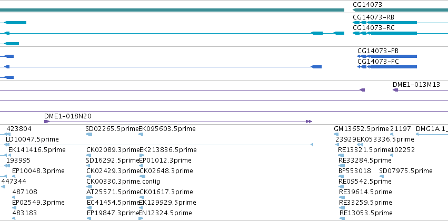Click the EN12324.5prime EST label
448x221 pixels.
coord(165,213)
